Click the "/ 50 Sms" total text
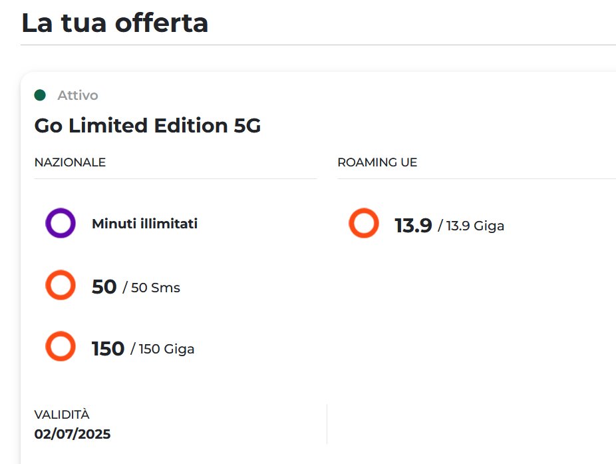616x464 pixels. pos(151,288)
